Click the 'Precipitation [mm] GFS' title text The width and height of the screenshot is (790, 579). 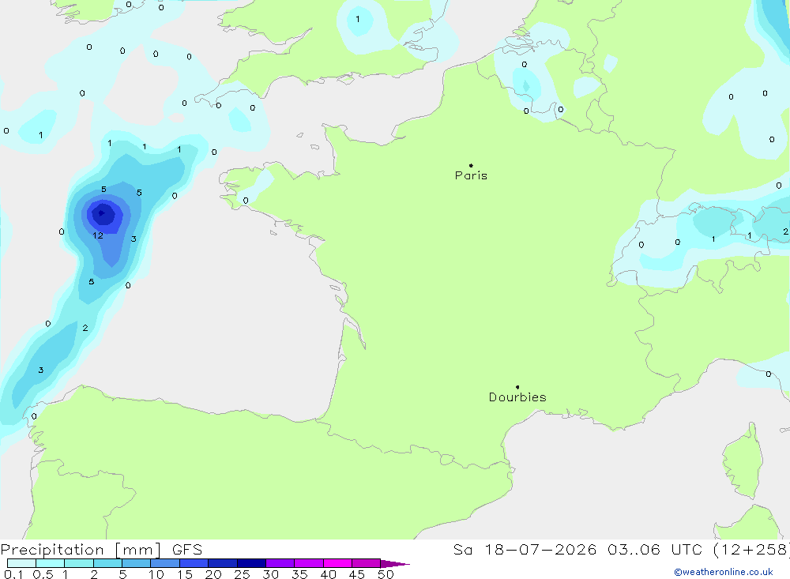(101, 549)
